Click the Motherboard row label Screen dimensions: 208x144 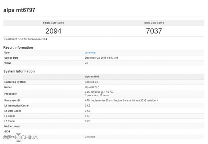[x=12, y=126]
